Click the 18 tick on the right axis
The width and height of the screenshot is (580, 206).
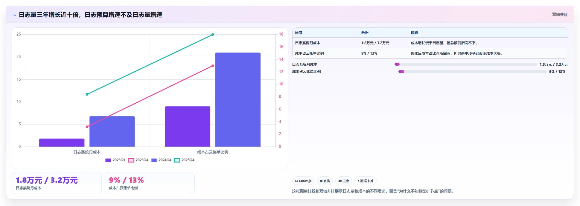pos(281,34)
